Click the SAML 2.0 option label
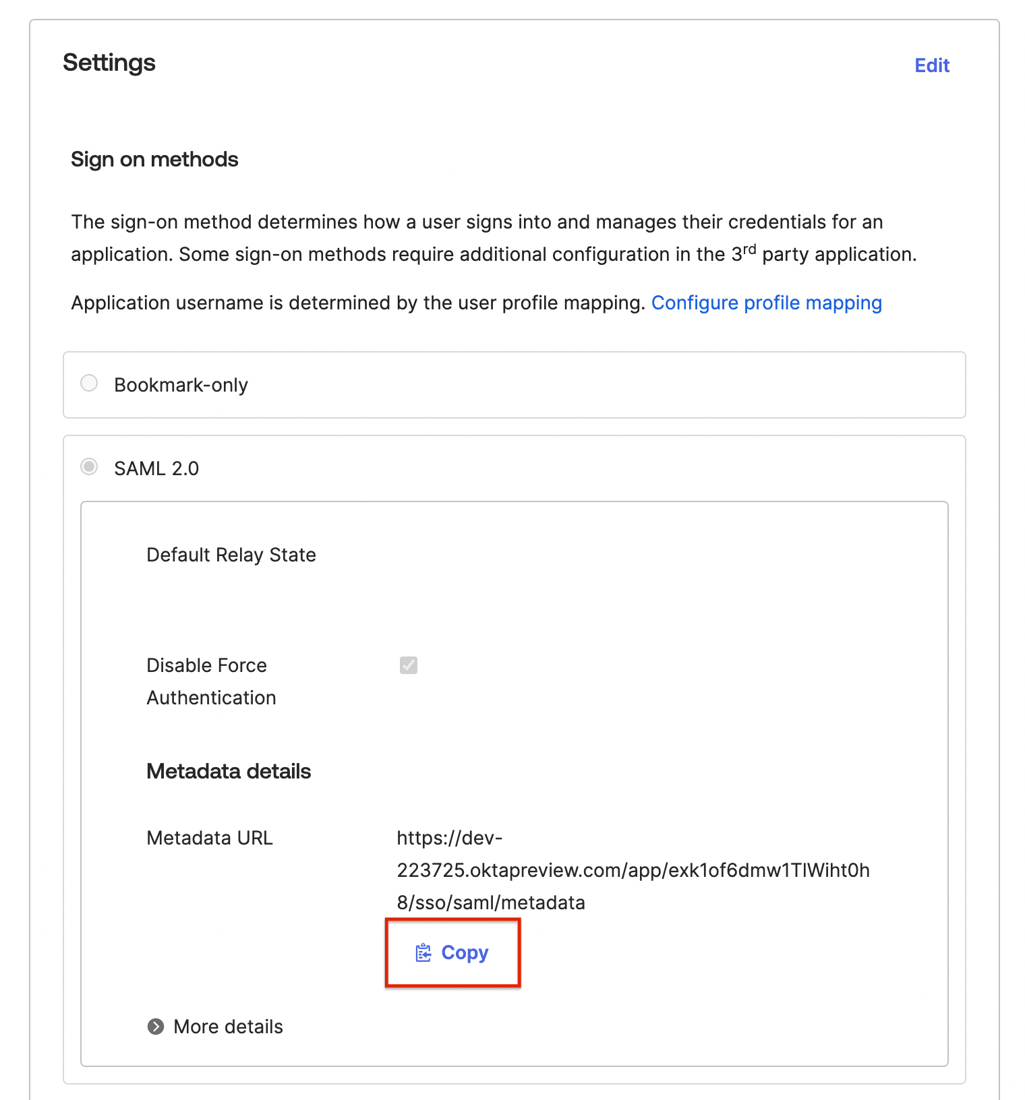Viewport: 1025px width, 1100px height. (x=156, y=468)
